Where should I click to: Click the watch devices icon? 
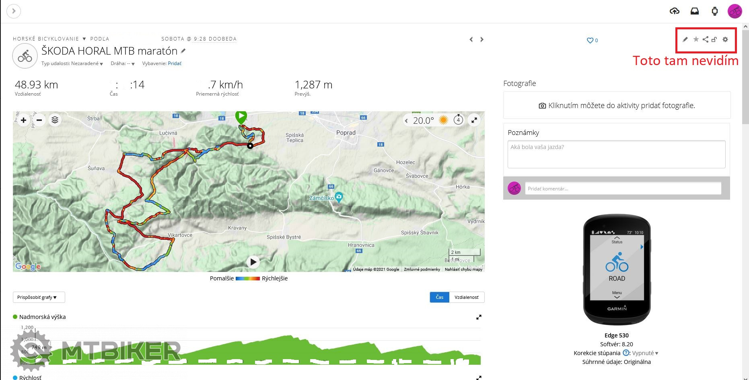[715, 11]
